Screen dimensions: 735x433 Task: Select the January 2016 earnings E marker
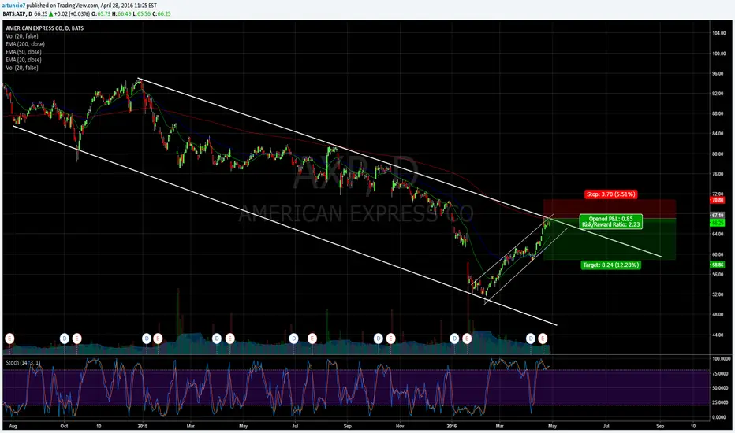click(x=467, y=338)
